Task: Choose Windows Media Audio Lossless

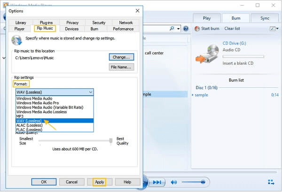Action: click(x=55, y=112)
